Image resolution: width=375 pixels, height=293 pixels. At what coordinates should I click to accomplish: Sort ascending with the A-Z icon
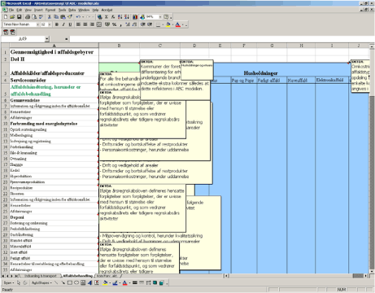click(x=120, y=17)
